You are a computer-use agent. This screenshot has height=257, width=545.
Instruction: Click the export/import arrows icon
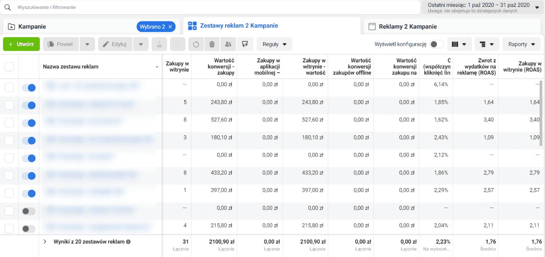click(245, 44)
